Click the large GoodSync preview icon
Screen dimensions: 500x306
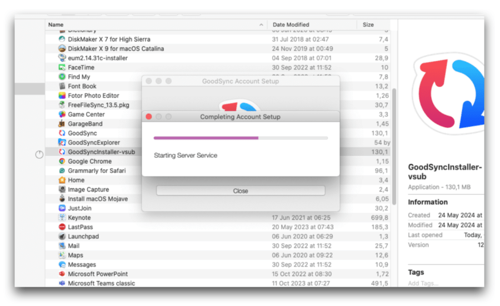tap(448, 94)
